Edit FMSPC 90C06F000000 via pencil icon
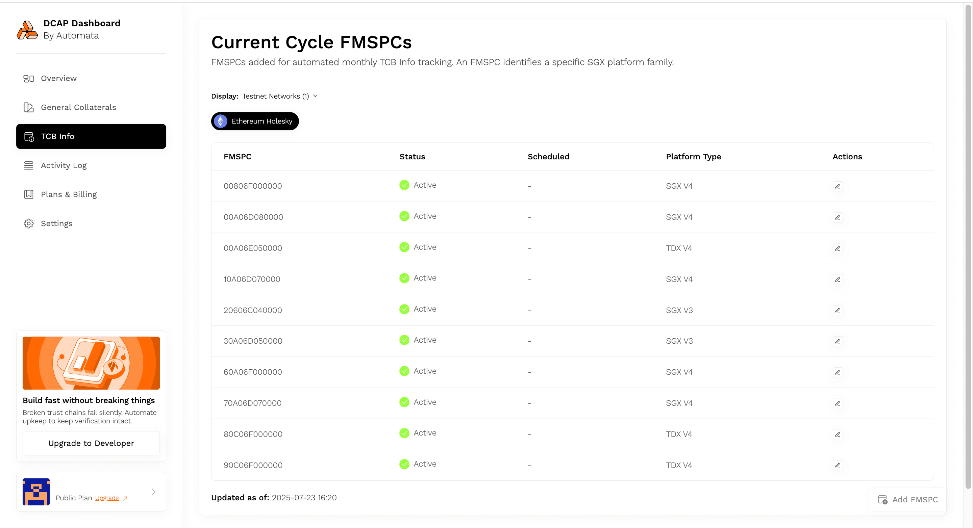This screenshot has width=973, height=528. click(838, 465)
